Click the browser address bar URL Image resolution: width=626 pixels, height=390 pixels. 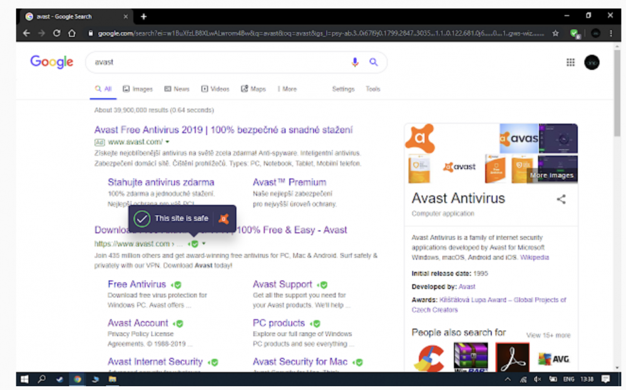321,34
